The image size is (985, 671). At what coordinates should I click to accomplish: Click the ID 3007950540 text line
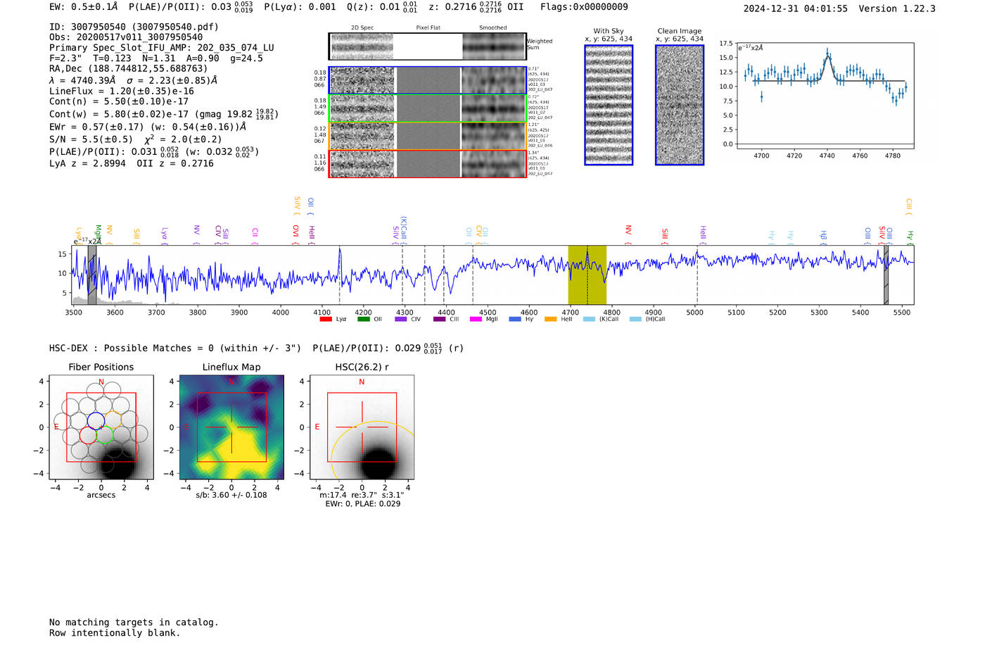point(134,27)
